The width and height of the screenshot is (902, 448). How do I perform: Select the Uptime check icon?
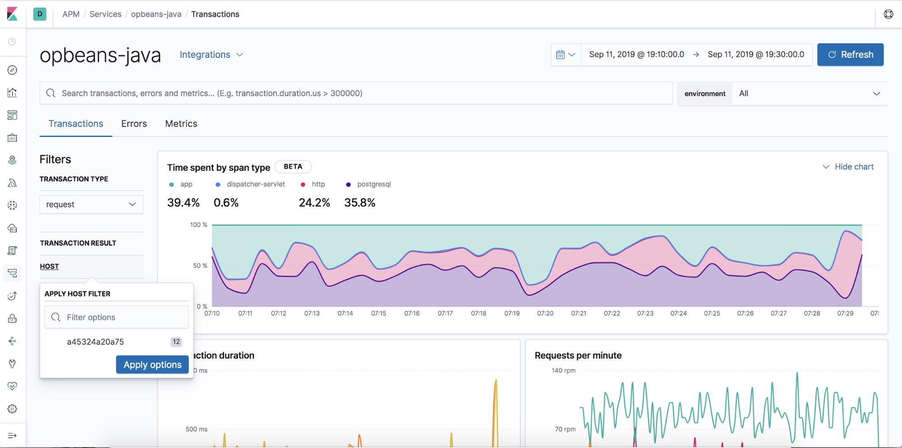12,295
